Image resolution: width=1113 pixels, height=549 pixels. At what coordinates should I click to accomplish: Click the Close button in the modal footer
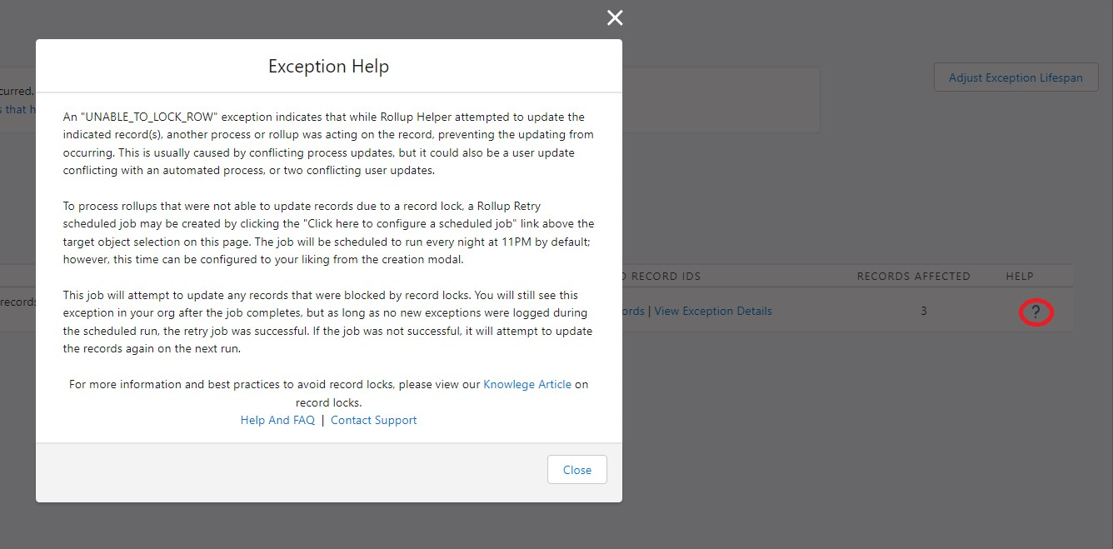[577, 470]
